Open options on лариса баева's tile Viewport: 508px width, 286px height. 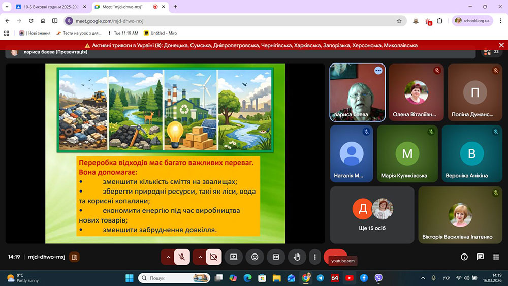[x=378, y=71]
